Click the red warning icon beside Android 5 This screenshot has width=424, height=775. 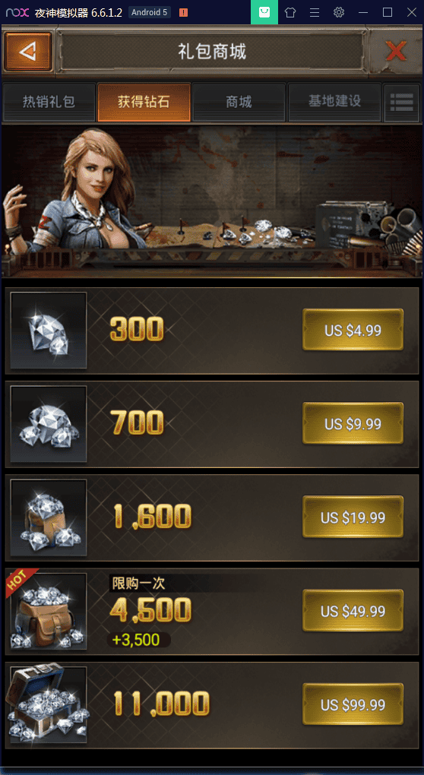183,13
